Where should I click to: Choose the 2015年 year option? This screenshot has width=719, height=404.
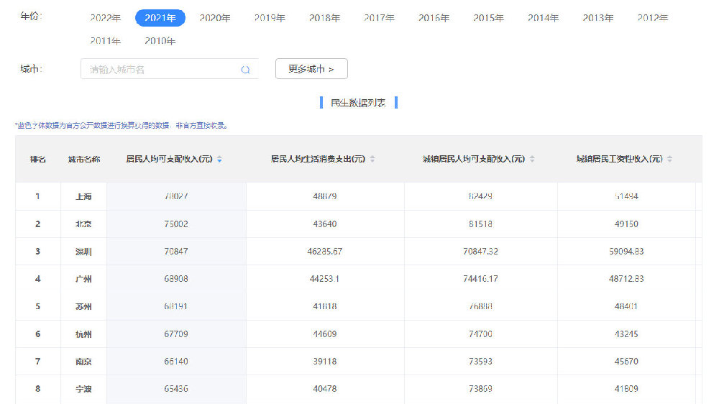click(x=488, y=18)
